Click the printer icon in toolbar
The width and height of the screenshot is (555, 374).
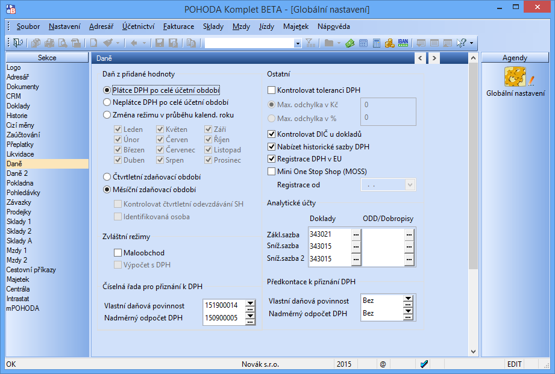(49, 43)
